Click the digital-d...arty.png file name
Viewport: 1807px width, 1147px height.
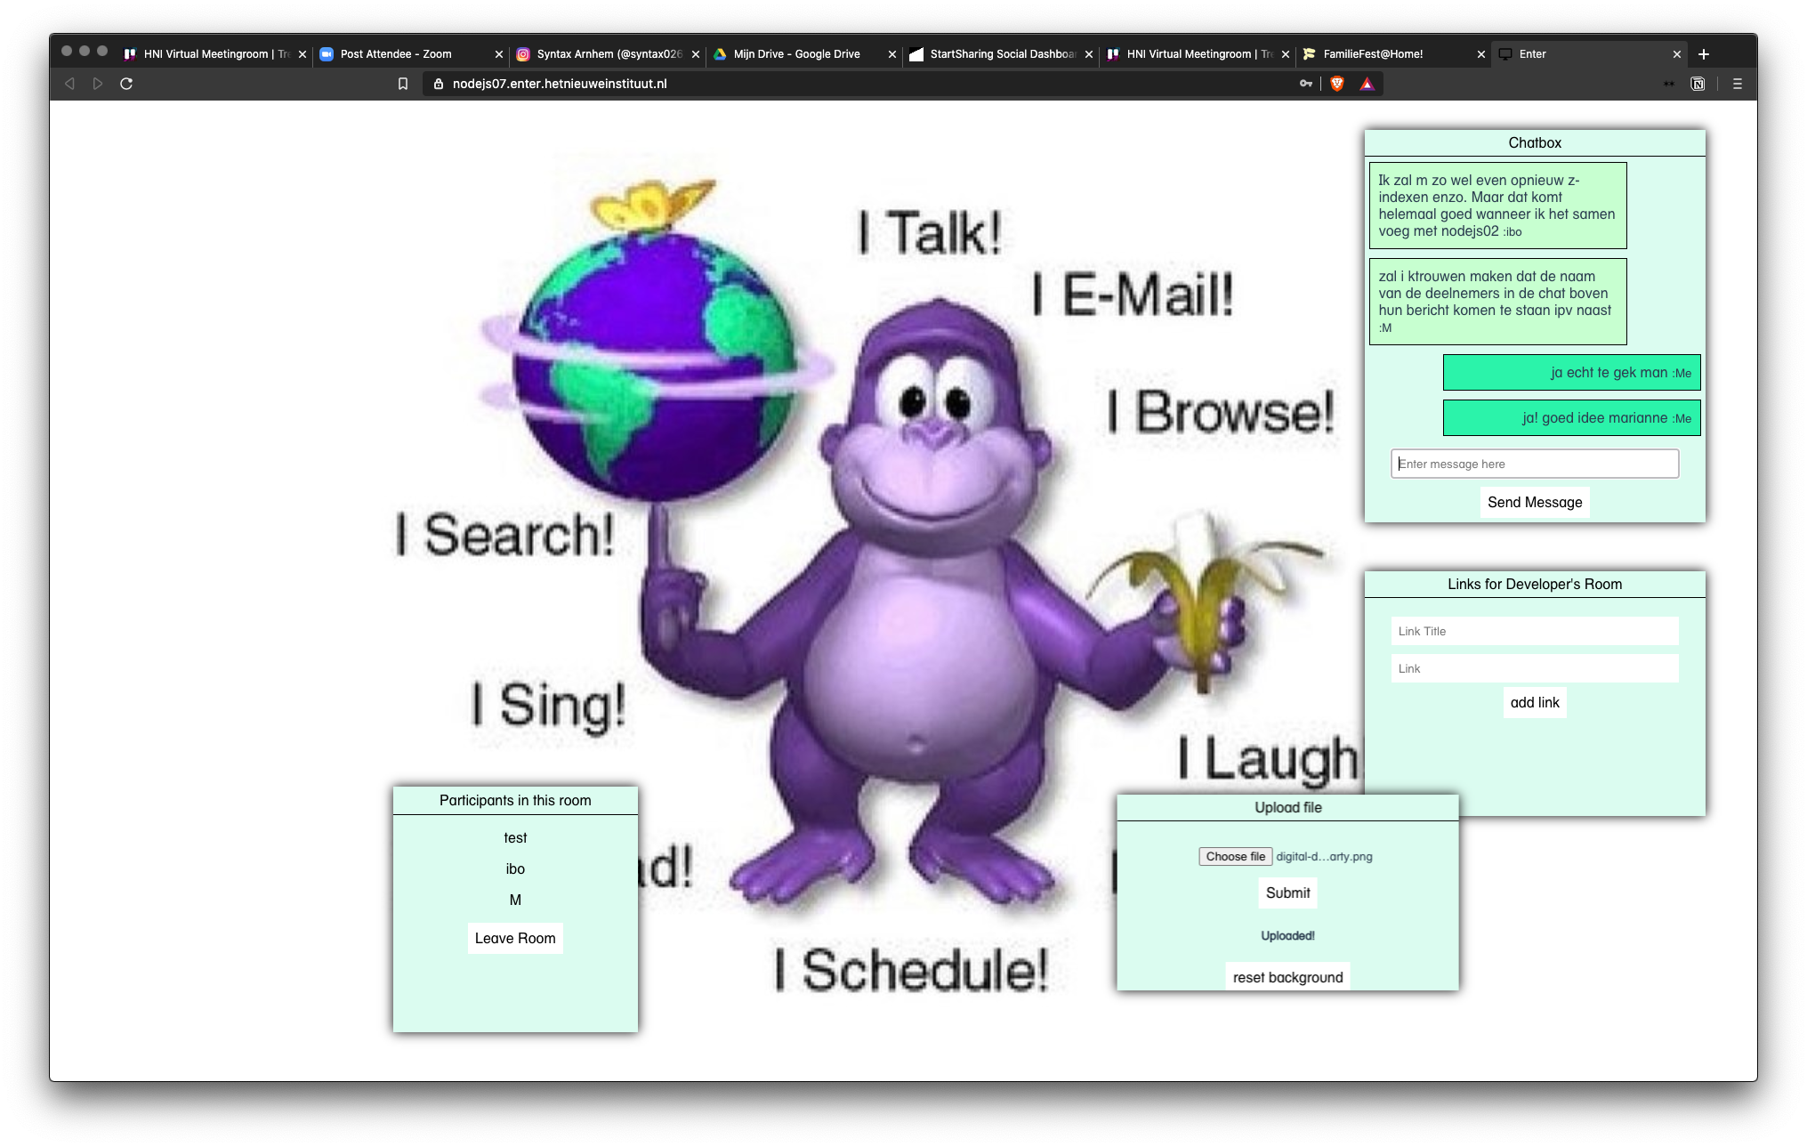pos(1324,856)
